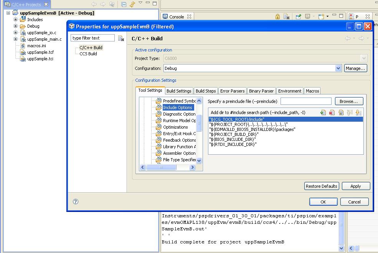
Task: Switch to the Build Settings tab
Action: pos(179,91)
